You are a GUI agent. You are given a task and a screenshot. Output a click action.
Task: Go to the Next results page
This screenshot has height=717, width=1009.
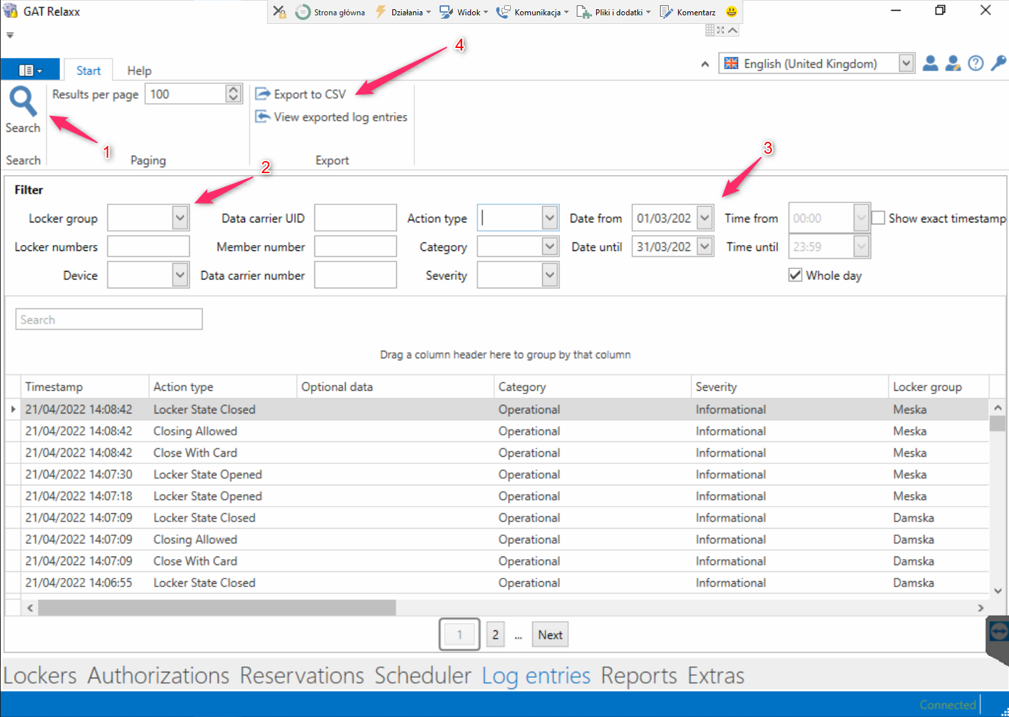click(x=550, y=635)
